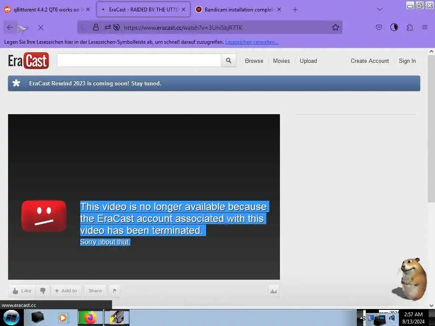This screenshot has width=435, height=326.
Task: Open the video statistics chart icon
Action: pos(273,291)
